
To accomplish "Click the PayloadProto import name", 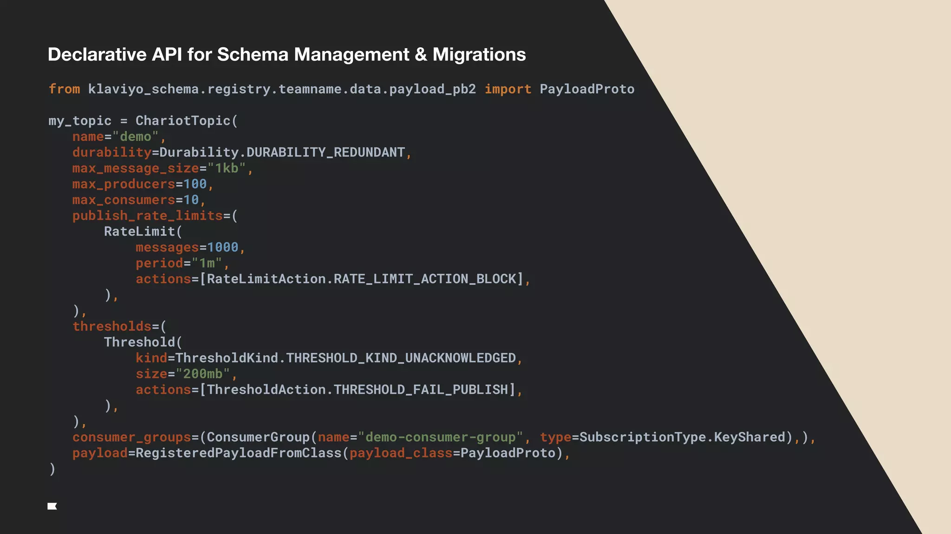I will pos(586,89).
